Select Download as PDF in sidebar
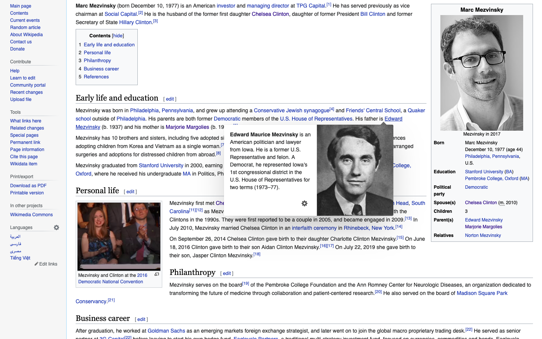The image size is (542, 339). coord(28,186)
